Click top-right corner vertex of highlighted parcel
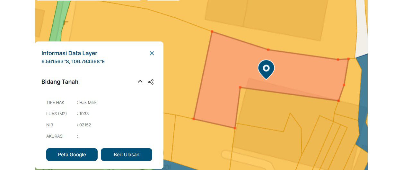Viewport: 403px width, 170px height. tap(348, 59)
